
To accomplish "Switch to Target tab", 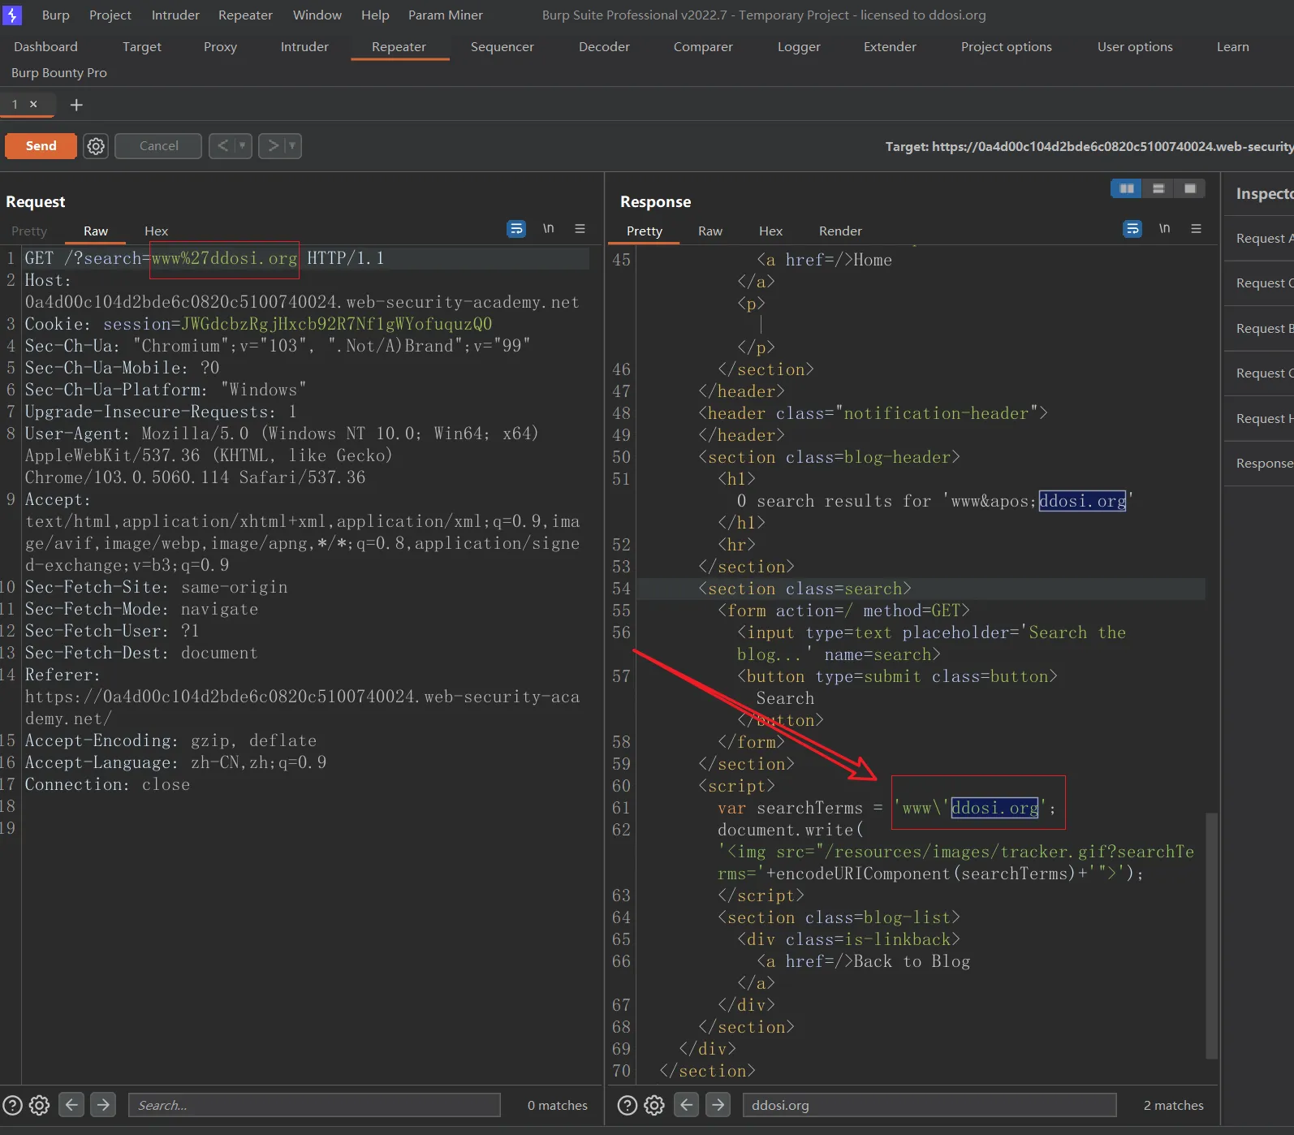I will [142, 46].
